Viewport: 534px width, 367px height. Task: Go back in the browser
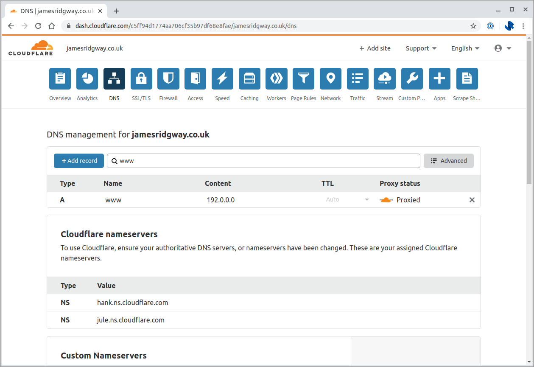pyautogui.click(x=11, y=26)
